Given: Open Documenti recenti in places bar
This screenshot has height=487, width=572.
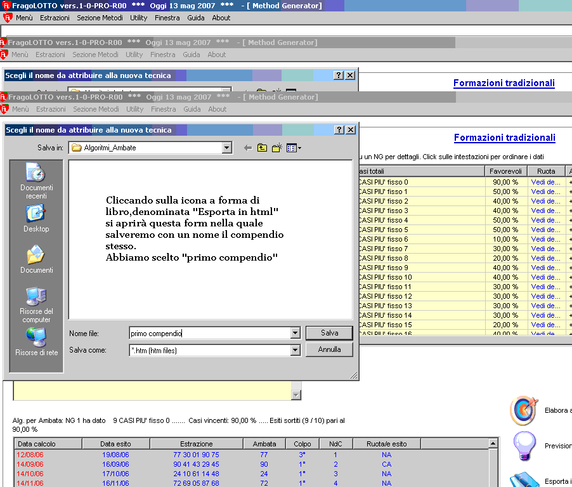Looking at the screenshot, I should click(x=36, y=181).
